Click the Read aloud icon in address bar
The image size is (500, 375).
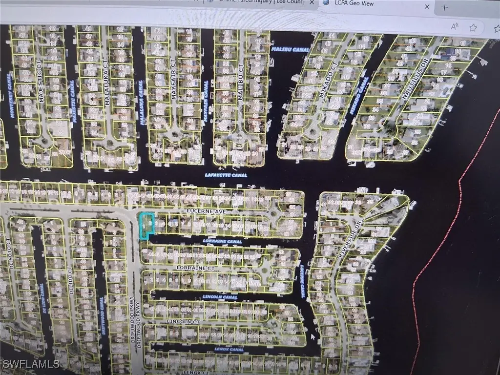(454, 27)
